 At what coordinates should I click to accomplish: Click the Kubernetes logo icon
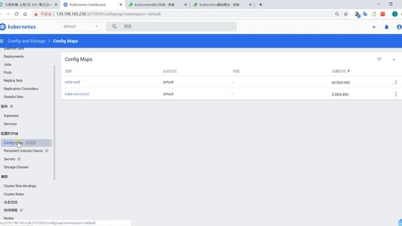point(3,26)
